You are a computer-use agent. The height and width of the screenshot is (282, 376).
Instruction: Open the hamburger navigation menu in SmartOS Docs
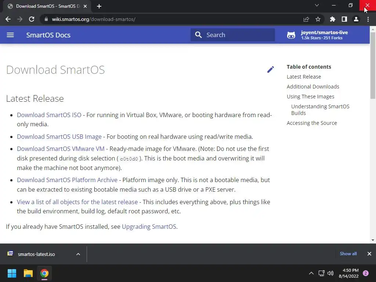coord(10,35)
